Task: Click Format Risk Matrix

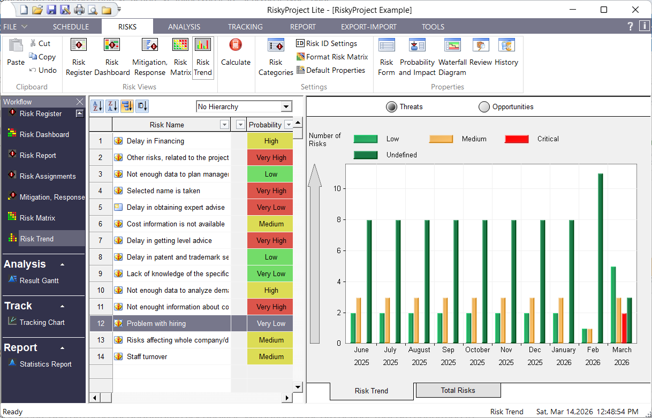Action: (332, 57)
